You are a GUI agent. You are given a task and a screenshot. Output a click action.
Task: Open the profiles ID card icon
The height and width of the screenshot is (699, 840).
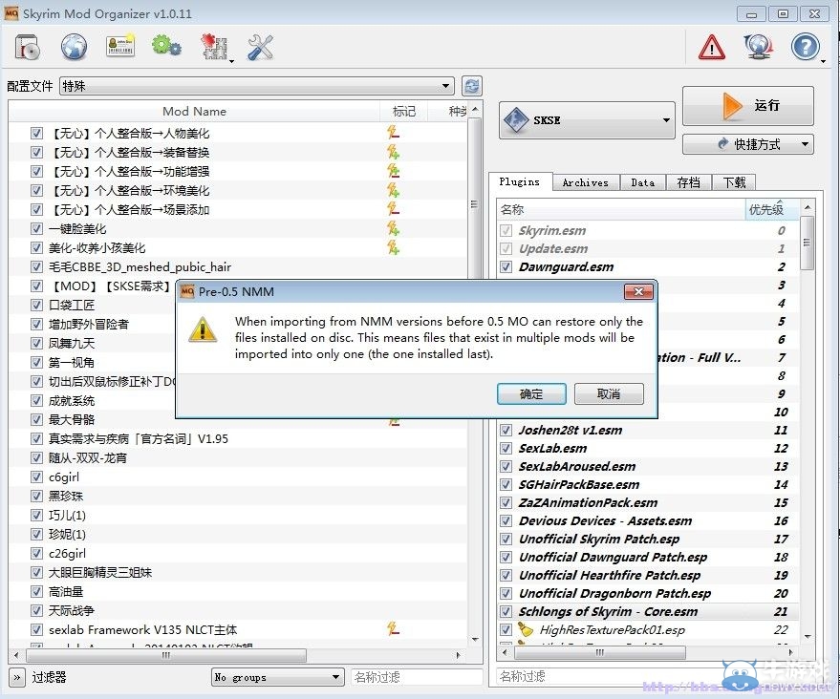120,46
